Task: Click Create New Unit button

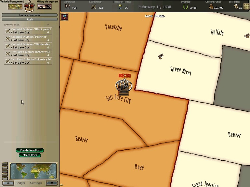Action: click(x=30, y=150)
